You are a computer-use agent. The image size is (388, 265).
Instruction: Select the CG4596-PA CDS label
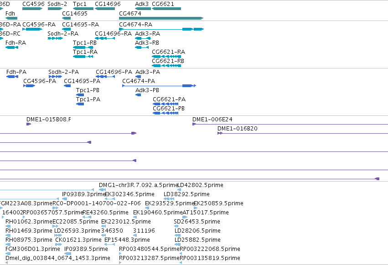tap(40, 81)
